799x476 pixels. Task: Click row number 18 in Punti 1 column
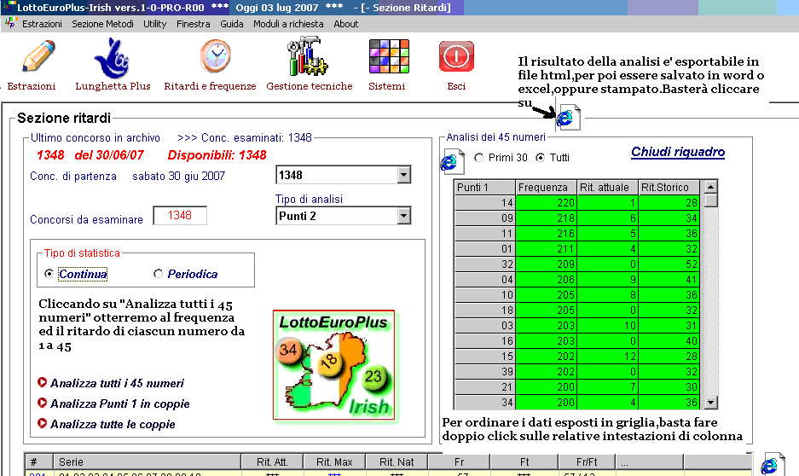[484, 310]
